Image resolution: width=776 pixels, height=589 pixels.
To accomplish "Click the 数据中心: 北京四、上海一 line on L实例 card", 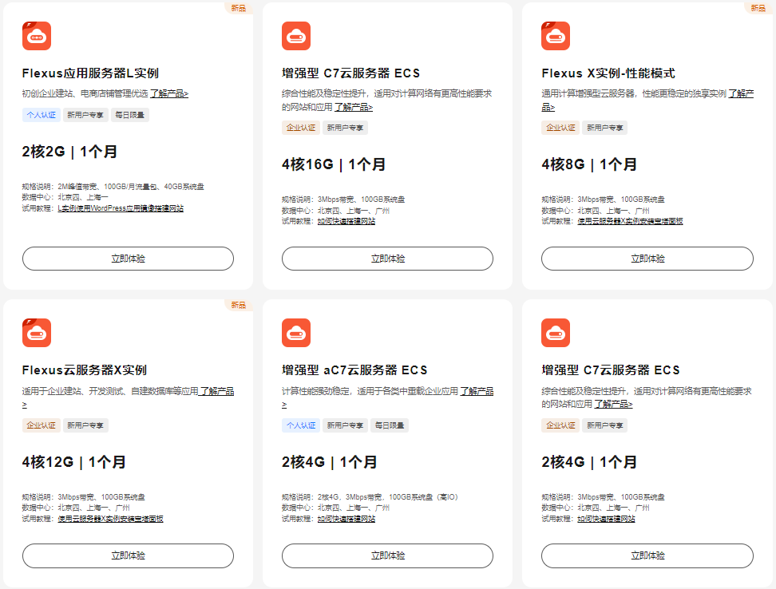I will coord(65,197).
